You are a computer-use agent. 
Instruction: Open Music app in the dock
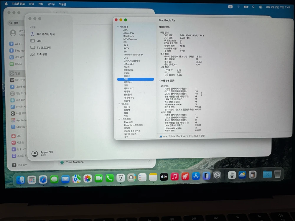[174, 177]
